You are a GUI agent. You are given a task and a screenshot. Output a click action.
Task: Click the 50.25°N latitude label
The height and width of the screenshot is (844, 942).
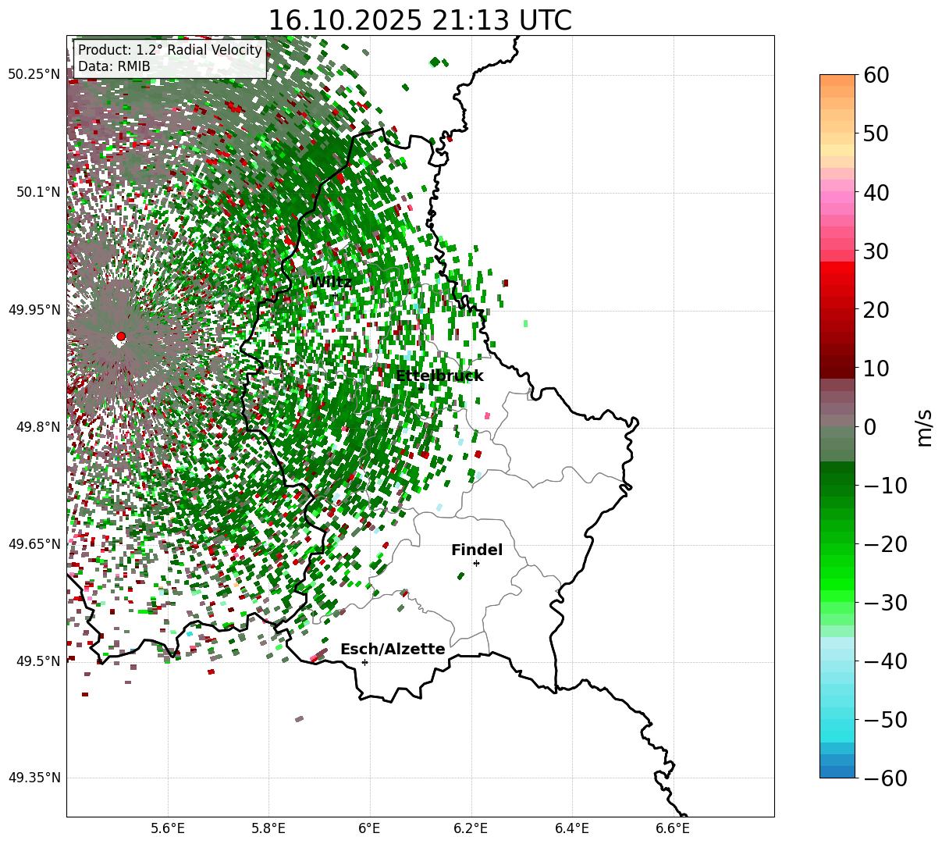[x=34, y=75]
